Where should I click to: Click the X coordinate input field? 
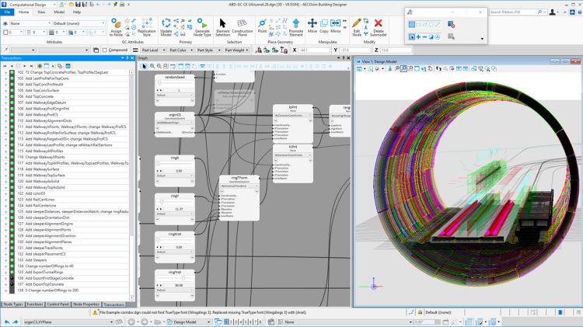pyautogui.click(x=315, y=50)
